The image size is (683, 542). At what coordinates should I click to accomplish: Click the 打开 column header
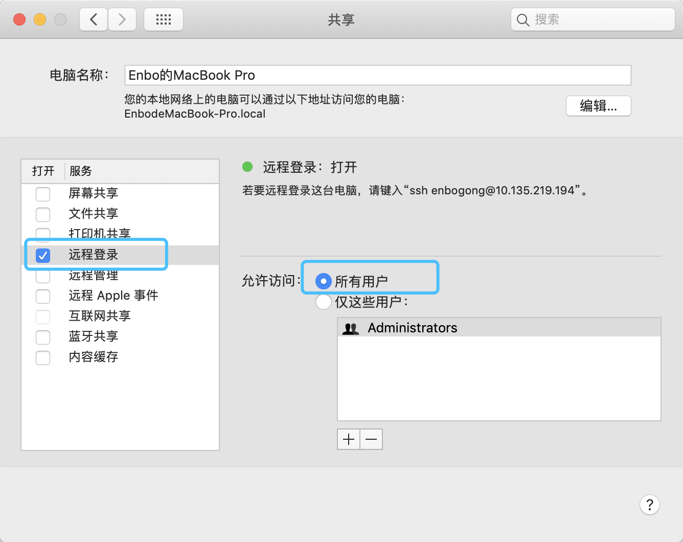click(43, 171)
